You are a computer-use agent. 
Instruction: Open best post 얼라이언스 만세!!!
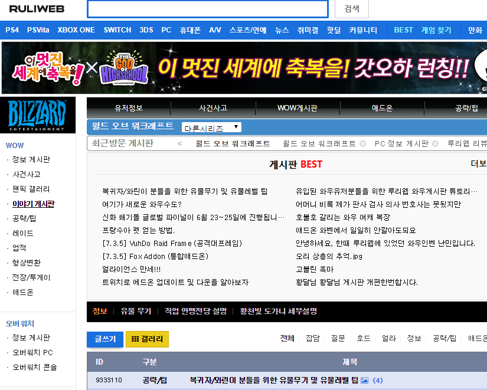pos(132,270)
